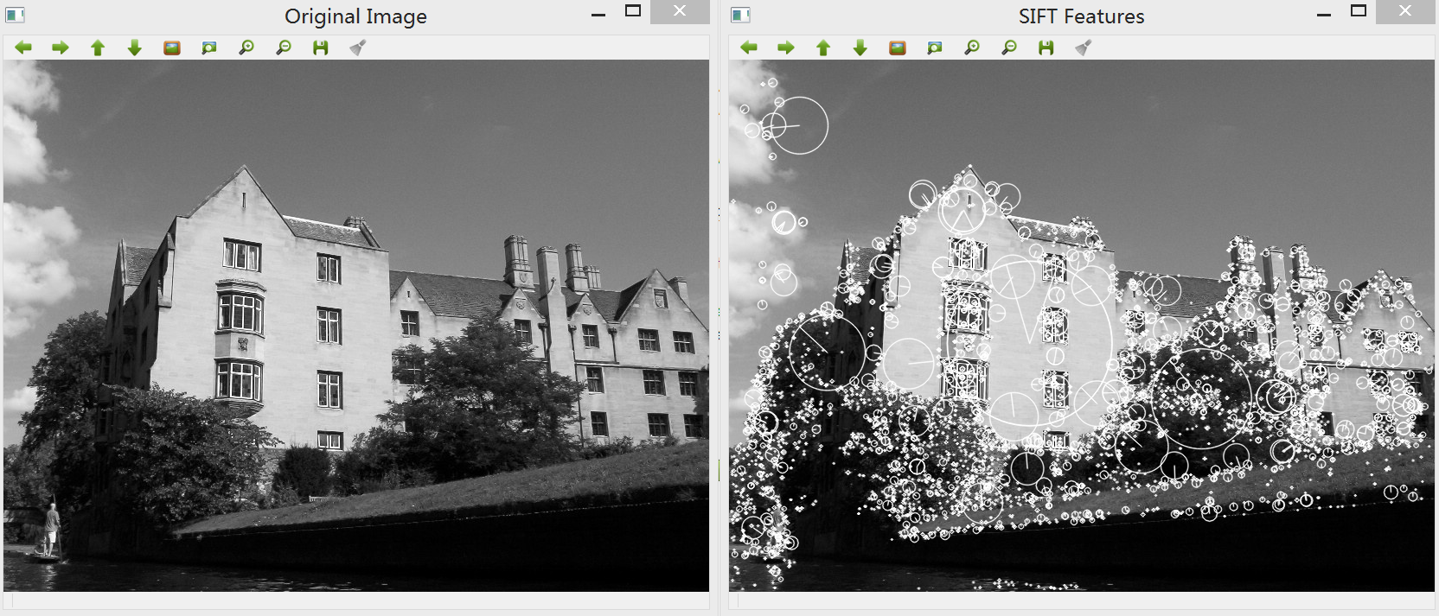Zoom in on the SIFT Features window
Viewport: 1439px width, 616px height.
click(972, 48)
